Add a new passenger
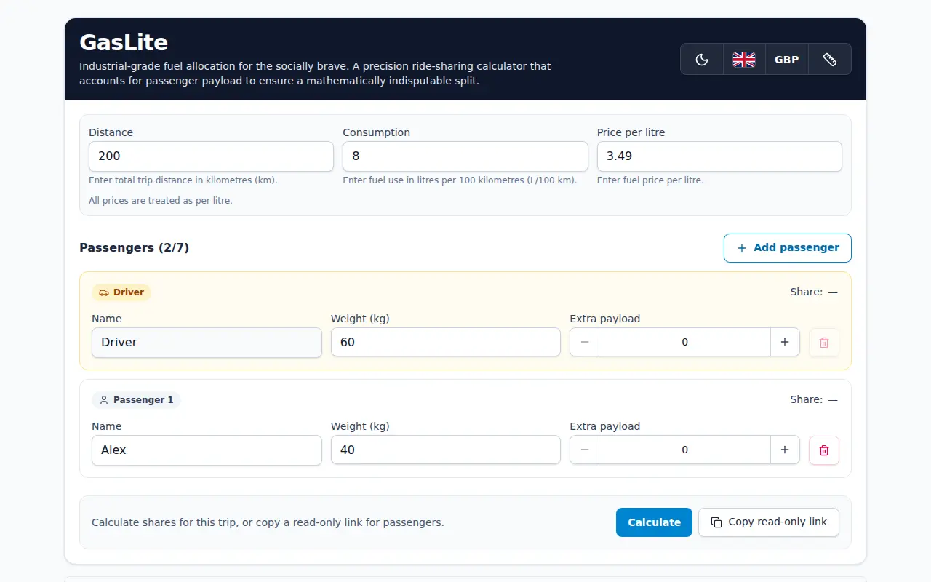Screen dimensions: 931x582 click(788, 248)
